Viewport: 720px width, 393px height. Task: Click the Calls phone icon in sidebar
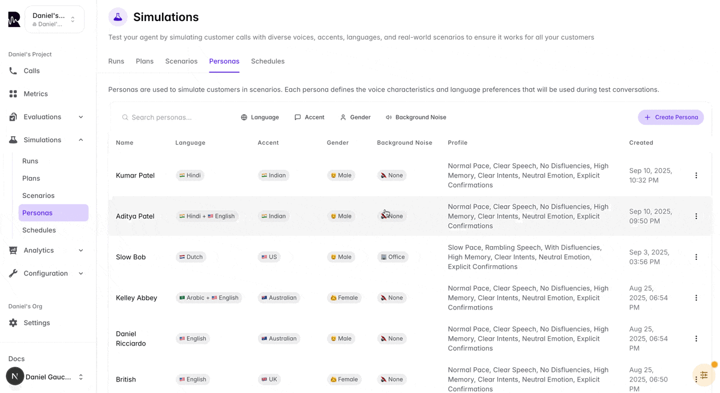click(13, 71)
